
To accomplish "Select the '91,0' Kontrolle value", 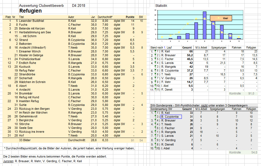I will click(251, 94).
